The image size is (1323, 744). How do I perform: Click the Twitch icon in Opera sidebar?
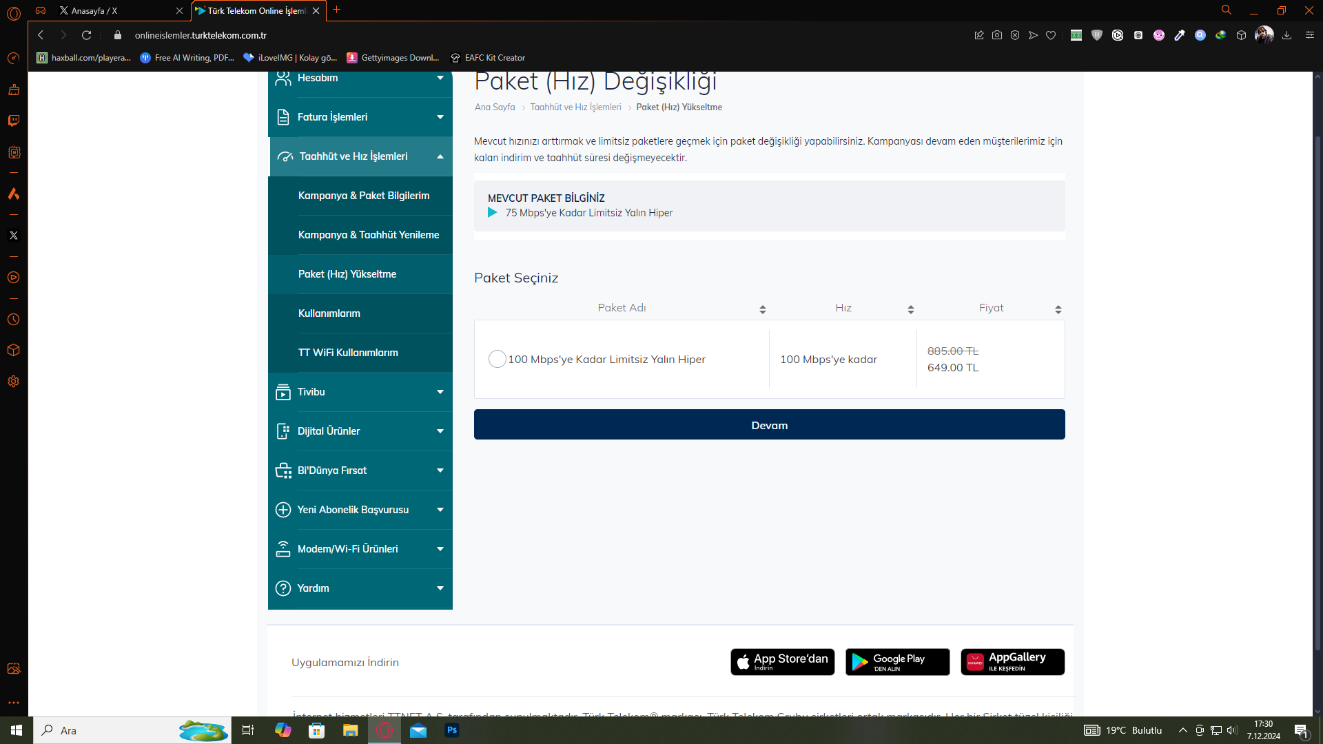click(13, 121)
